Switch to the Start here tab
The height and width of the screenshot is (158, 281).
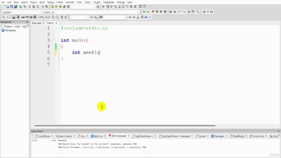click(36, 23)
